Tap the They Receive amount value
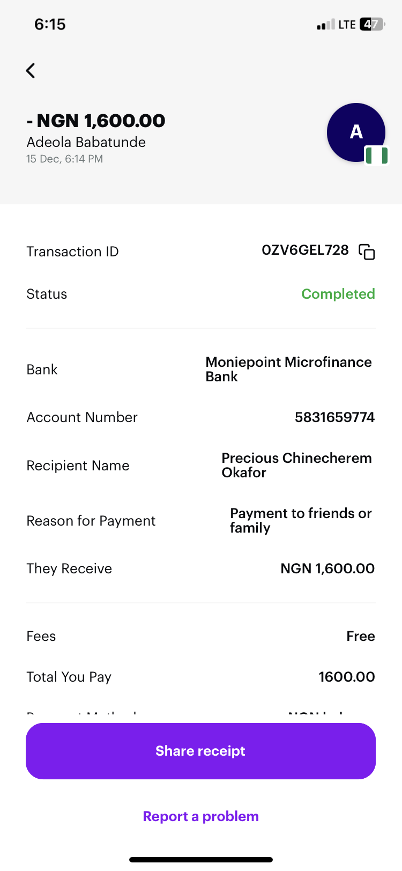Image resolution: width=402 pixels, height=871 pixels. click(x=327, y=569)
